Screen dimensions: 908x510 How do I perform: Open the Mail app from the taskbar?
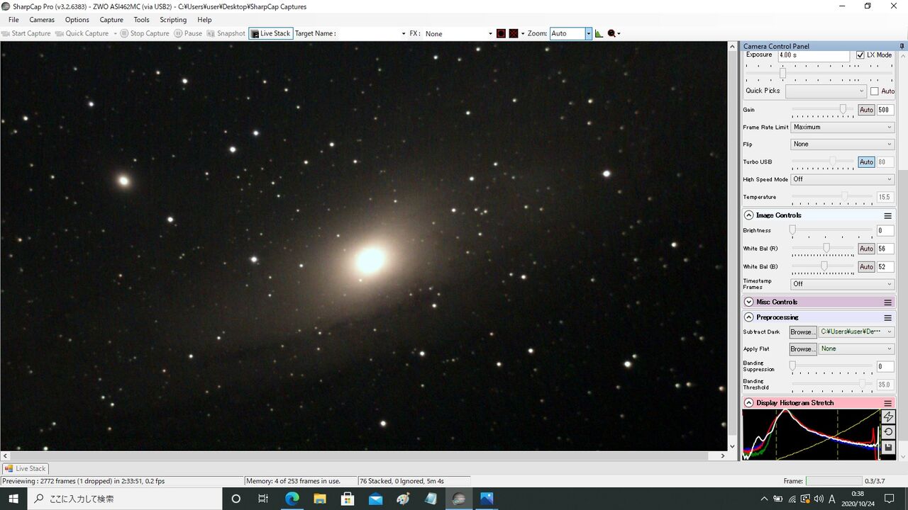(x=375, y=499)
